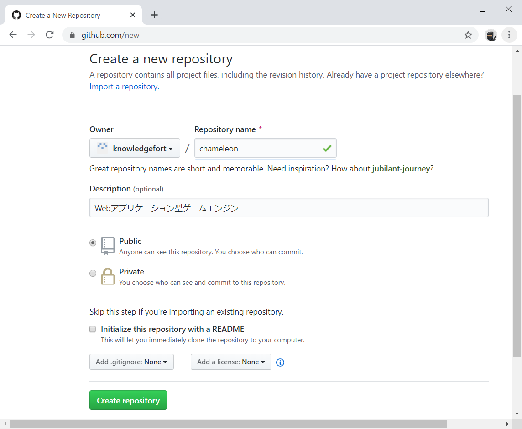522x429 pixels.
Task: Open the Add .gitignore dropdown
Action: coord(131,362)
